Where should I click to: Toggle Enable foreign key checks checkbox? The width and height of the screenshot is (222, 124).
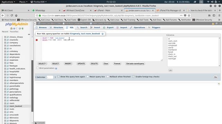(133, 76)
